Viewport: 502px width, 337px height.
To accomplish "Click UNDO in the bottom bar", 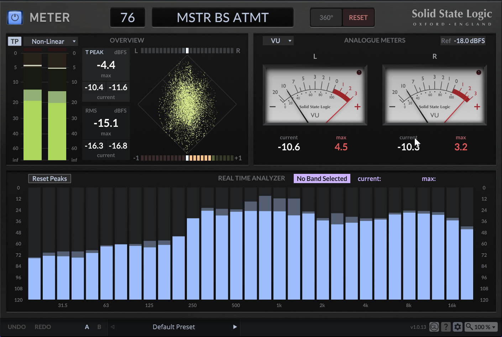I will 17,327.
